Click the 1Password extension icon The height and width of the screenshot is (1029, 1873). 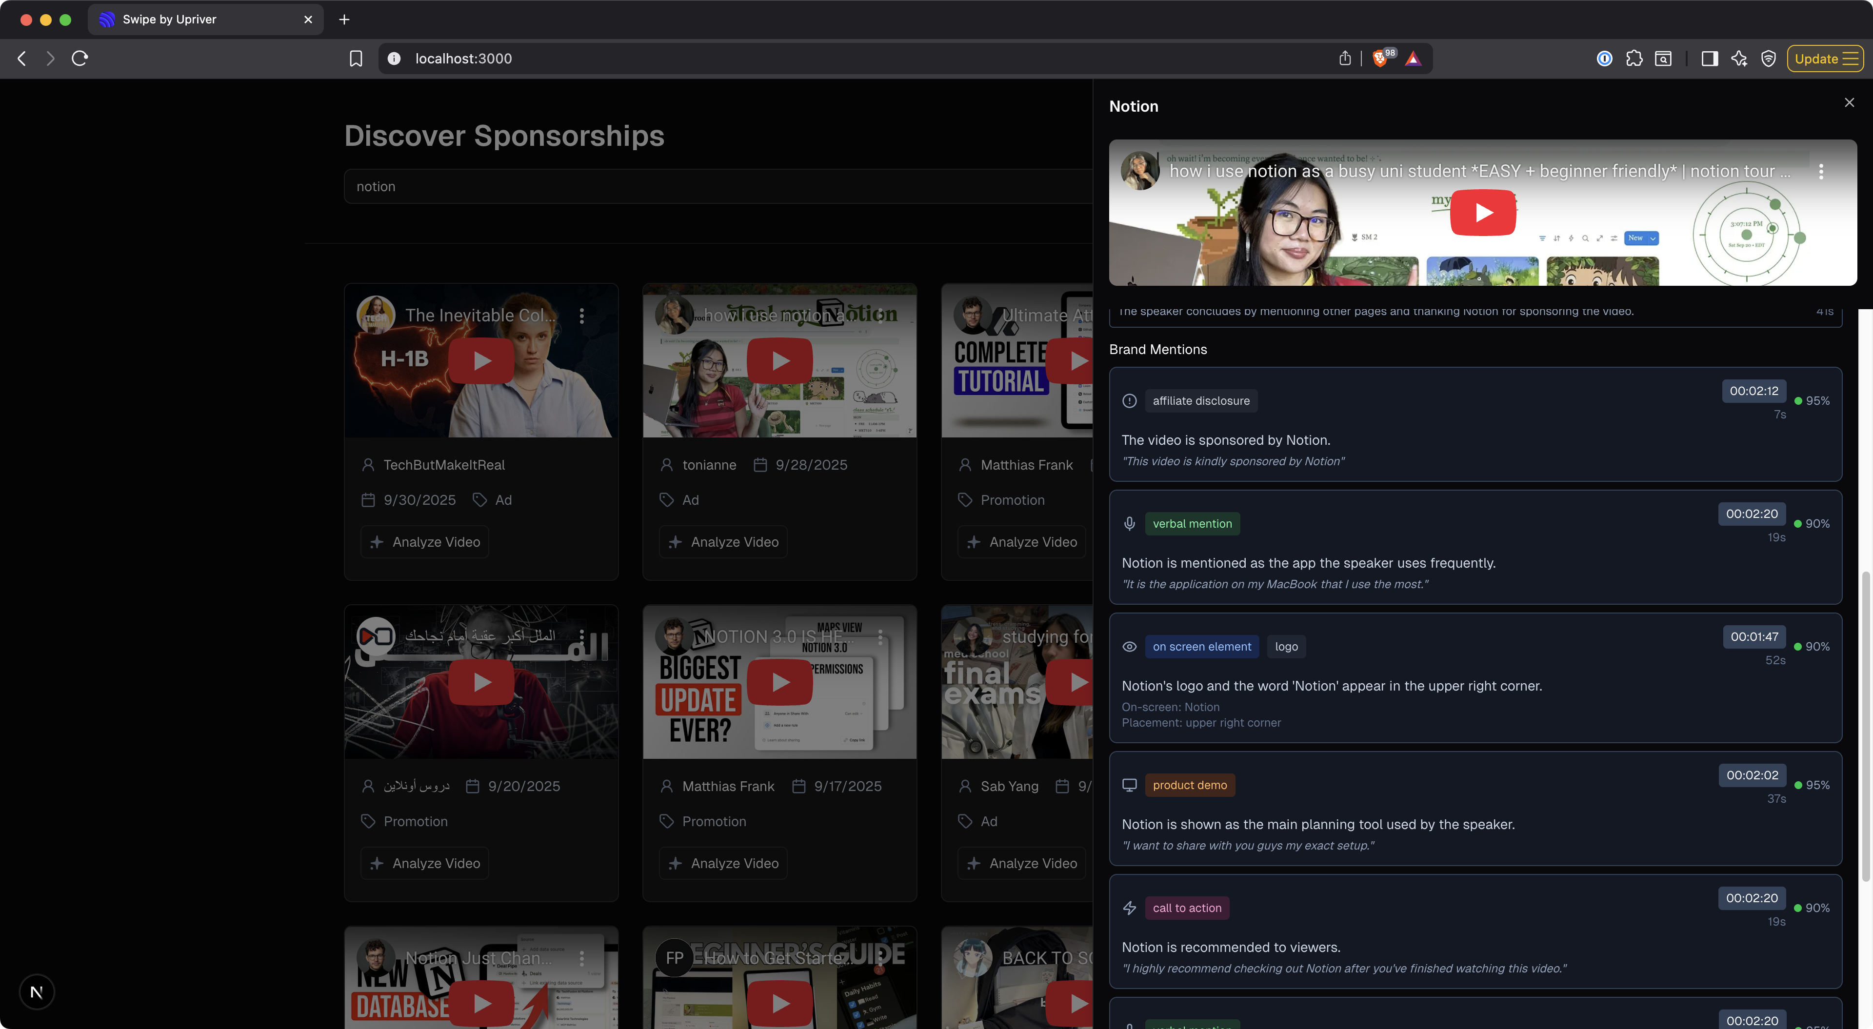(1604, 59)
